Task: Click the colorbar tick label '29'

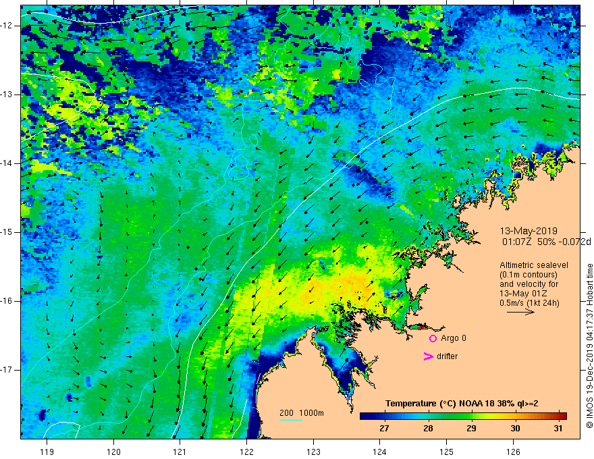Action: 471,429
